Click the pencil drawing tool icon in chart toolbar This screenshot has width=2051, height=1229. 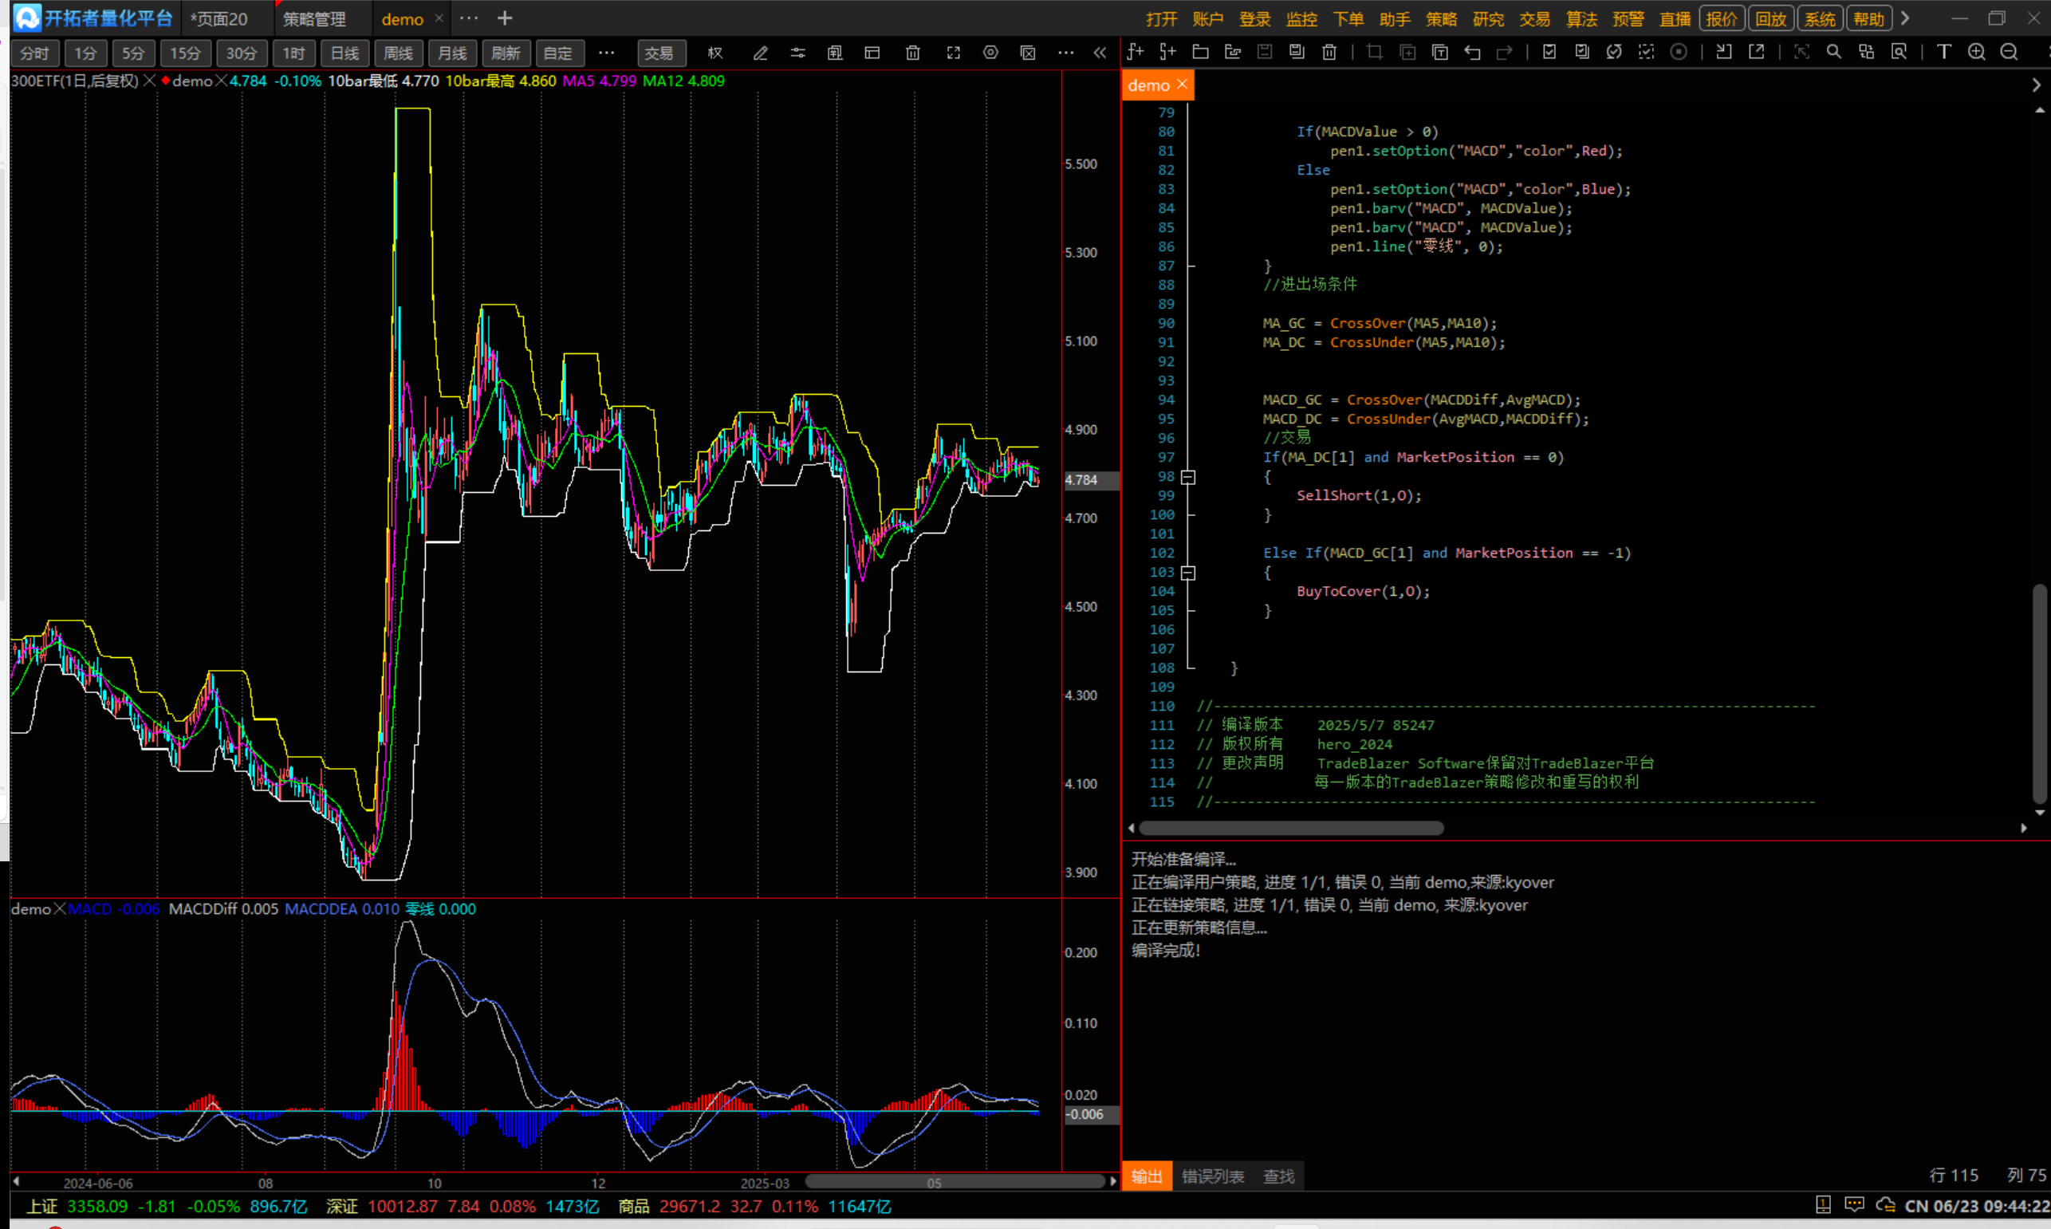tap(760, 53)
